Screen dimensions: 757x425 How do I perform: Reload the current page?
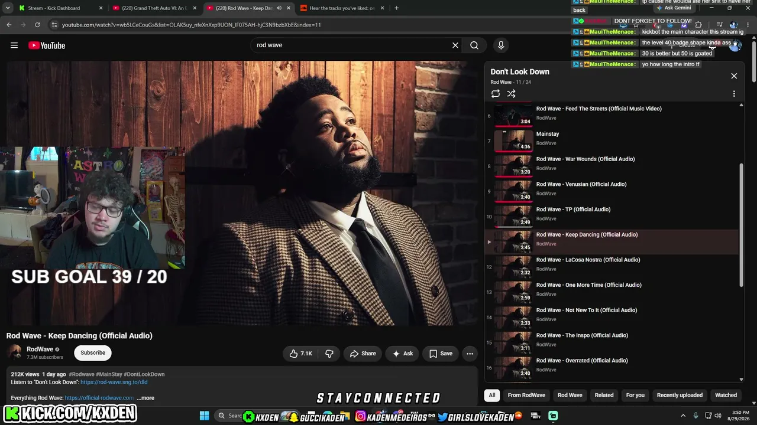click(37, 25)
